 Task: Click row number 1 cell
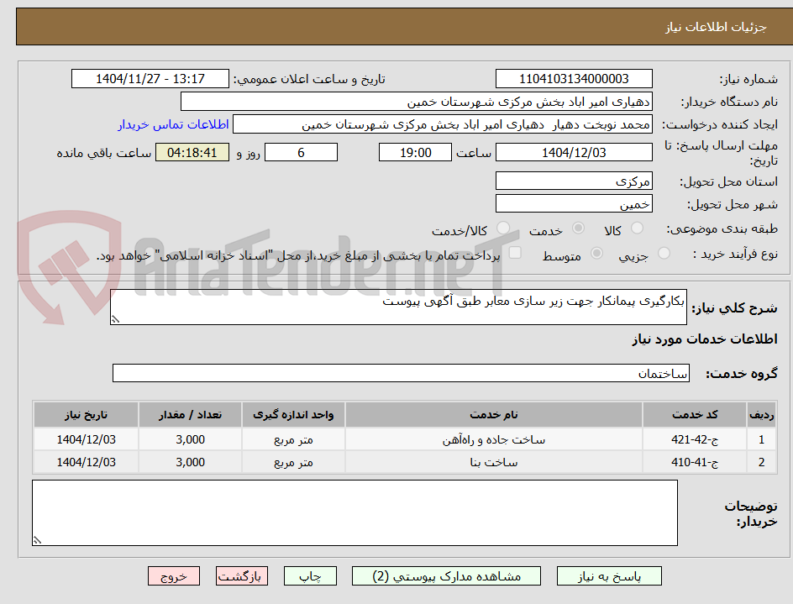(761, 439)
